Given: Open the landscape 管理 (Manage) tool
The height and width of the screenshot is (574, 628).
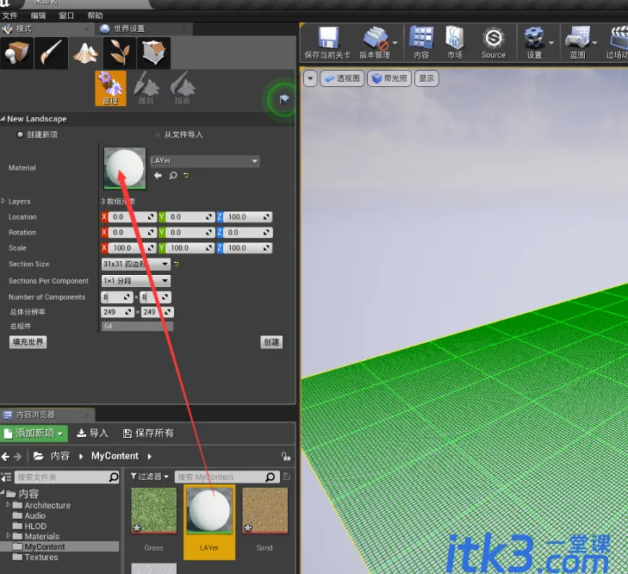Looking at the screenshot, I should coord(110,89).
